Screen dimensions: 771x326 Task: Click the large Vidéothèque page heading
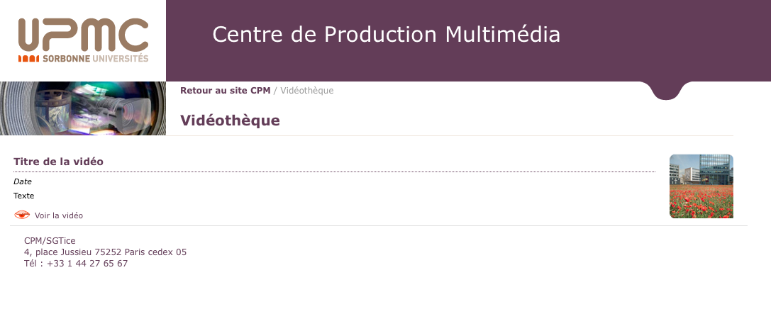[230, 120]
